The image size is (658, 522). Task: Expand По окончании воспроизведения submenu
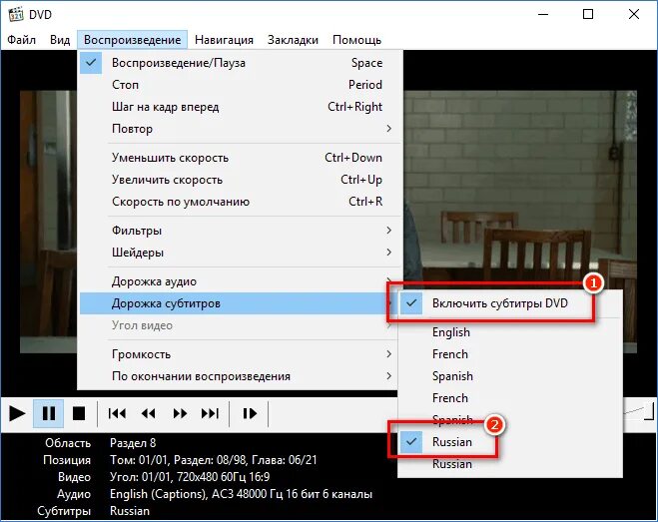click(240, 376)
